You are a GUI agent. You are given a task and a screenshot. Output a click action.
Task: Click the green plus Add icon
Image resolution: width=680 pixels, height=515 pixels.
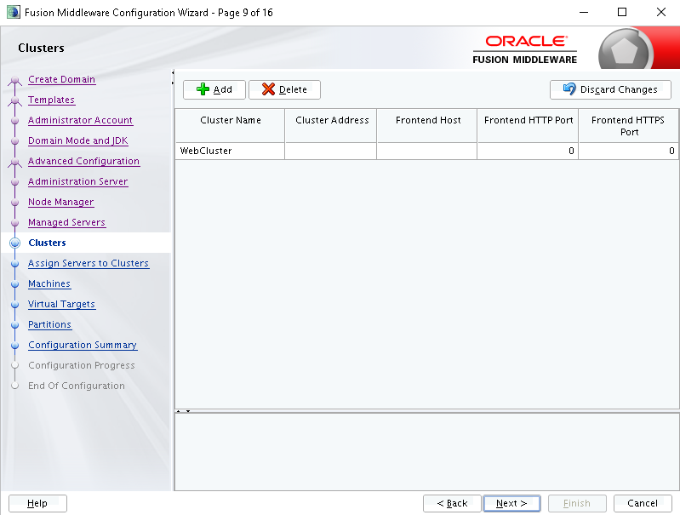pos(203,89)
